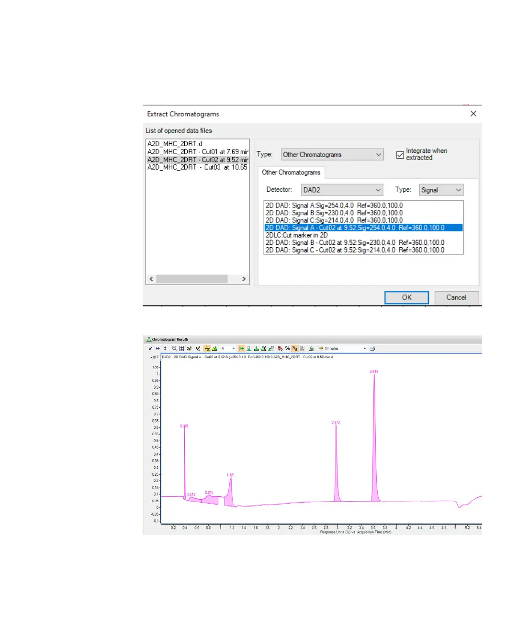Select Cut03 at 10.65 data file
Viewport: 517px width, 621px height.
[197, 167]
